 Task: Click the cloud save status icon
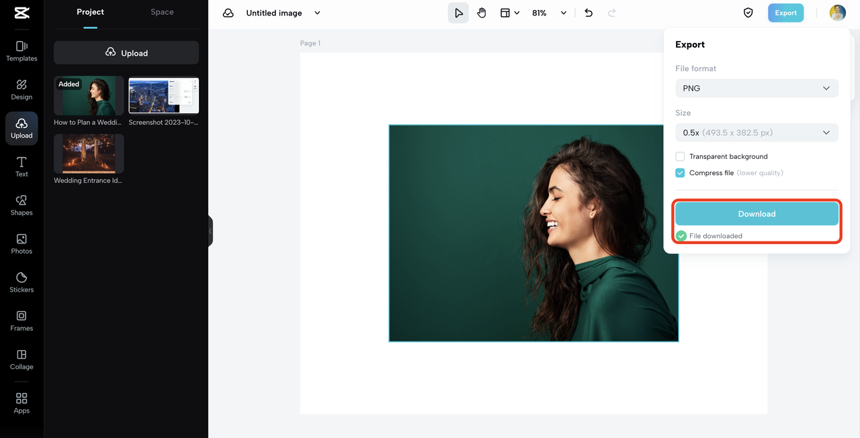tap(228, 13)
